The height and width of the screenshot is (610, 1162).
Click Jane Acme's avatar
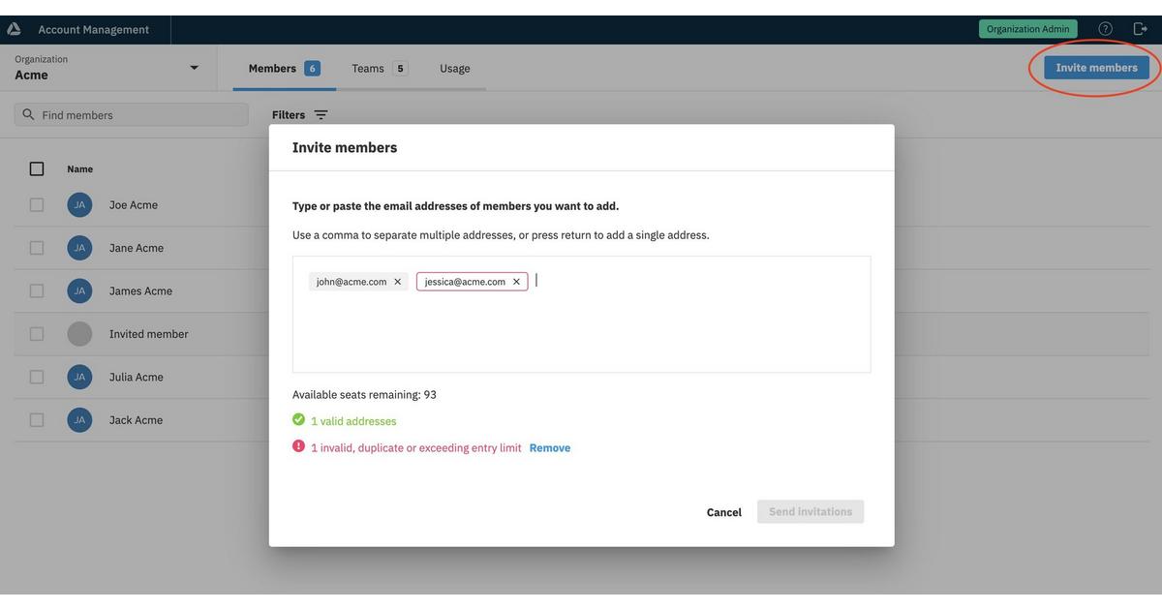pyautogui.click(x=79, y=248)
